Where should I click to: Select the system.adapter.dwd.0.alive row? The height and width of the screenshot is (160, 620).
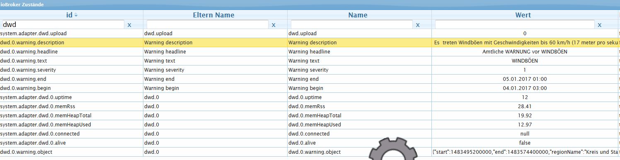tap(310, 143)
